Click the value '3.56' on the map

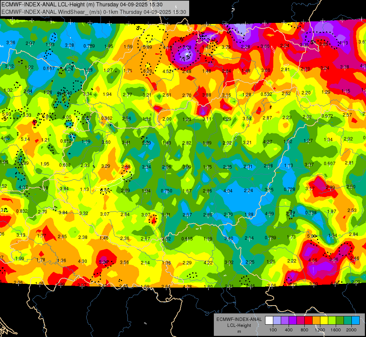click(124, 262)
